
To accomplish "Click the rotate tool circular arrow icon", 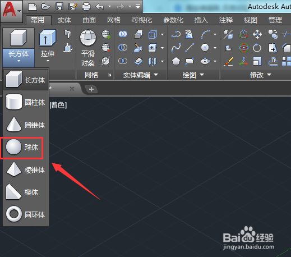I will 257,48.
